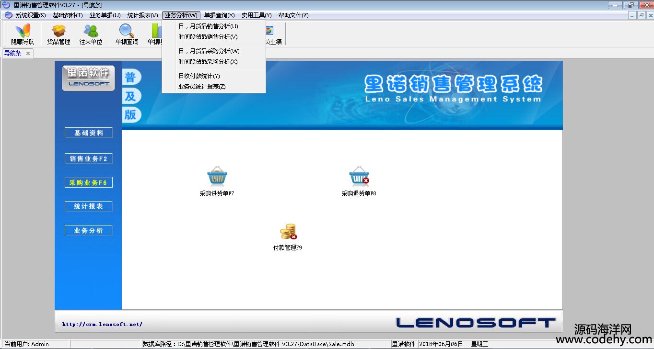Open the 单据查询(X) menu
The image size is (654, 349).
[x=219, y=15]
